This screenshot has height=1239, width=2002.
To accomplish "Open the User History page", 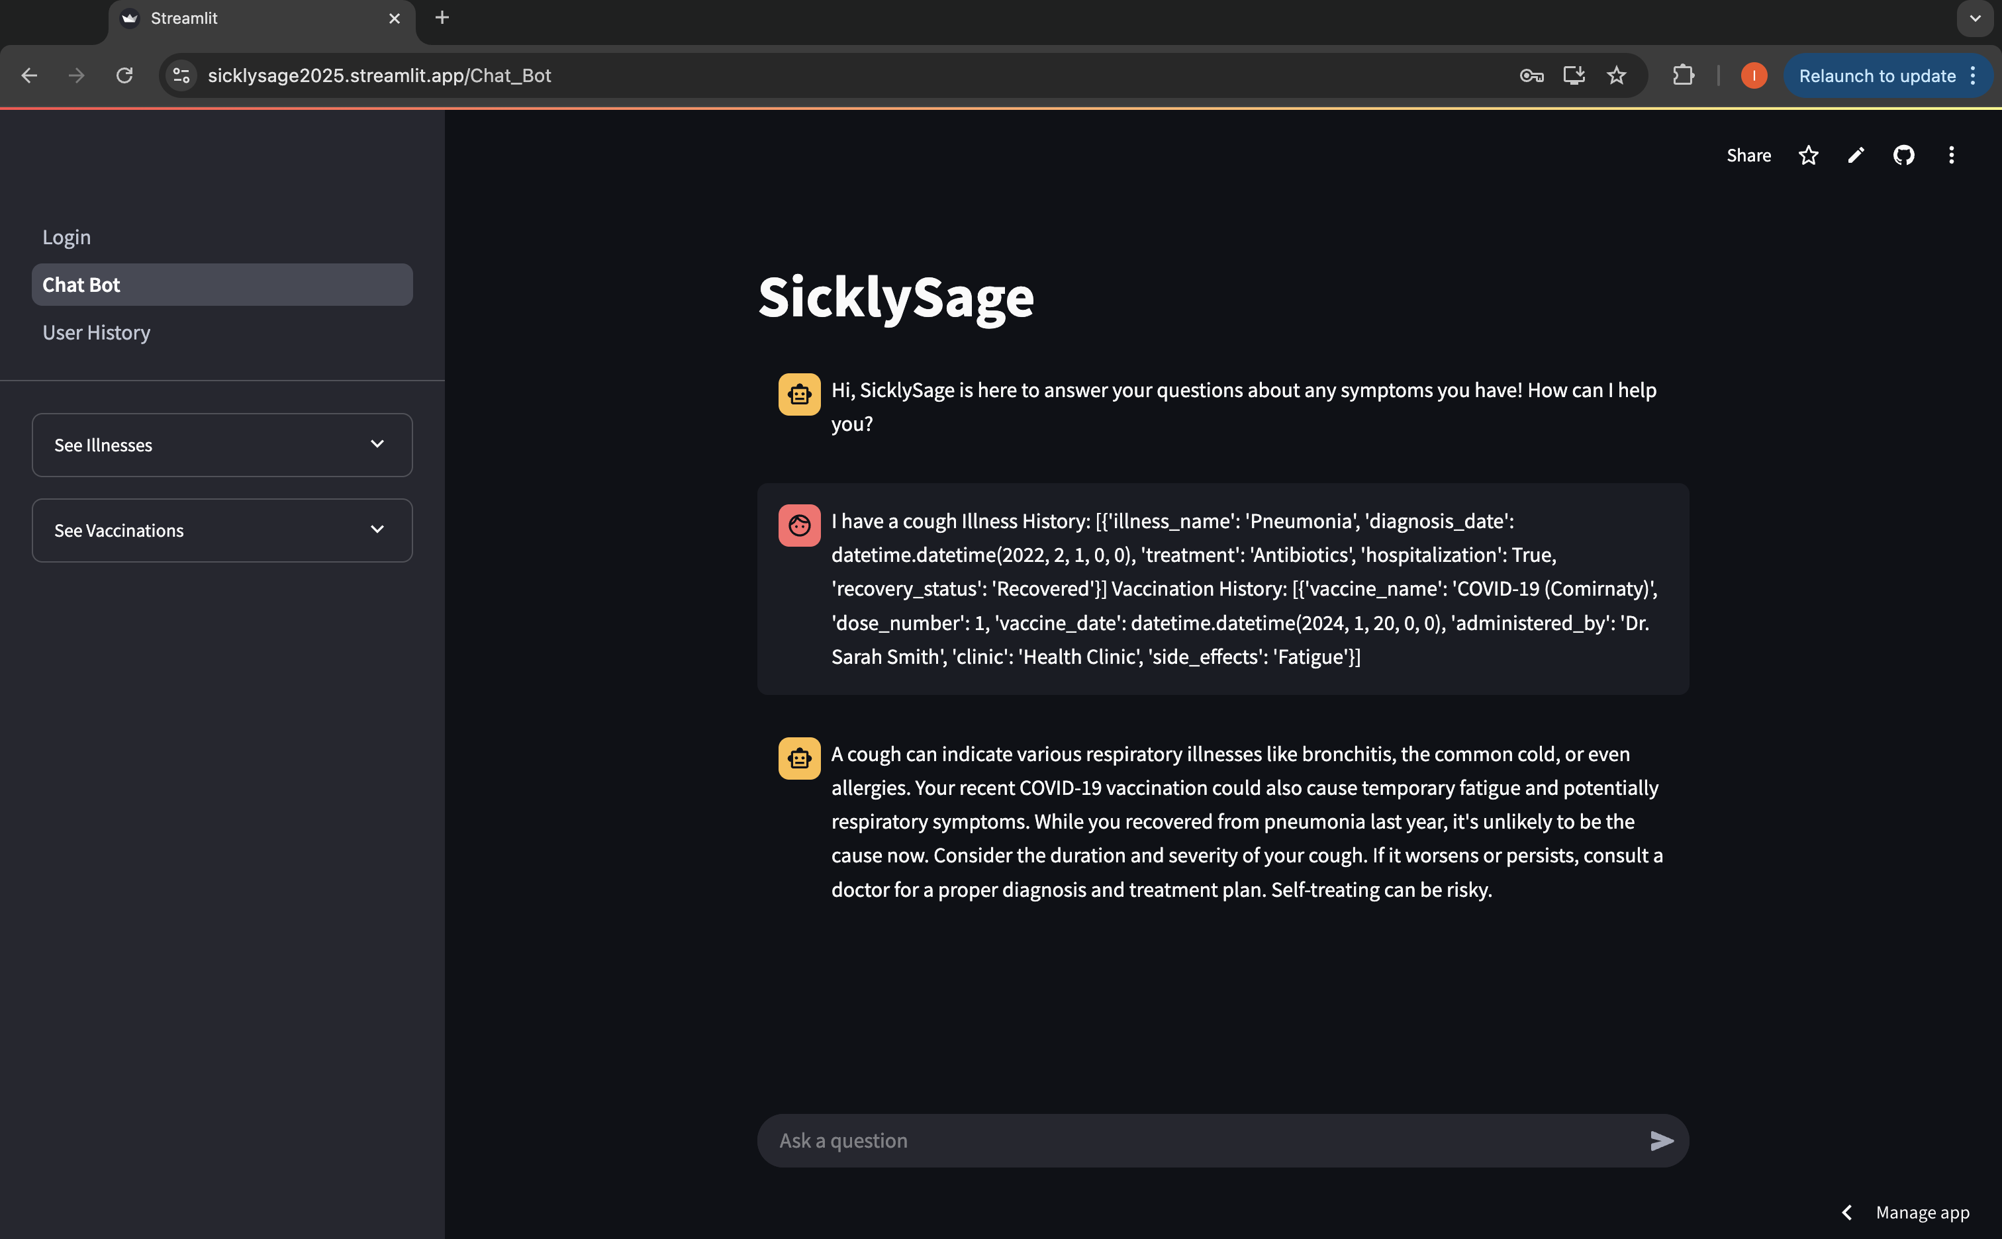I will pyautogui.click(x=96, y=332).
